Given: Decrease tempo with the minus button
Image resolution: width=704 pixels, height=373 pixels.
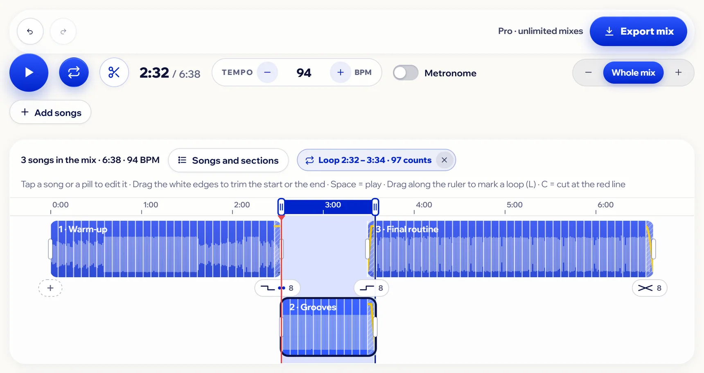Looking at the screenshot, I should click(x=267, y=72).
